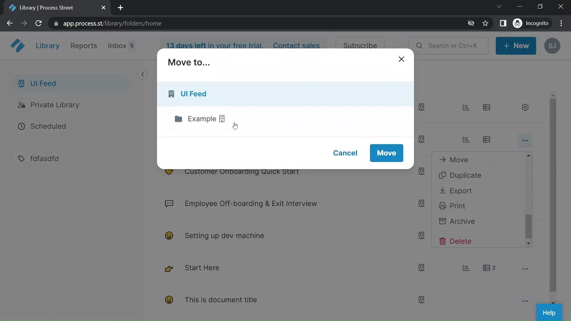Click Move button to confirm action

[x=386, y=153]
